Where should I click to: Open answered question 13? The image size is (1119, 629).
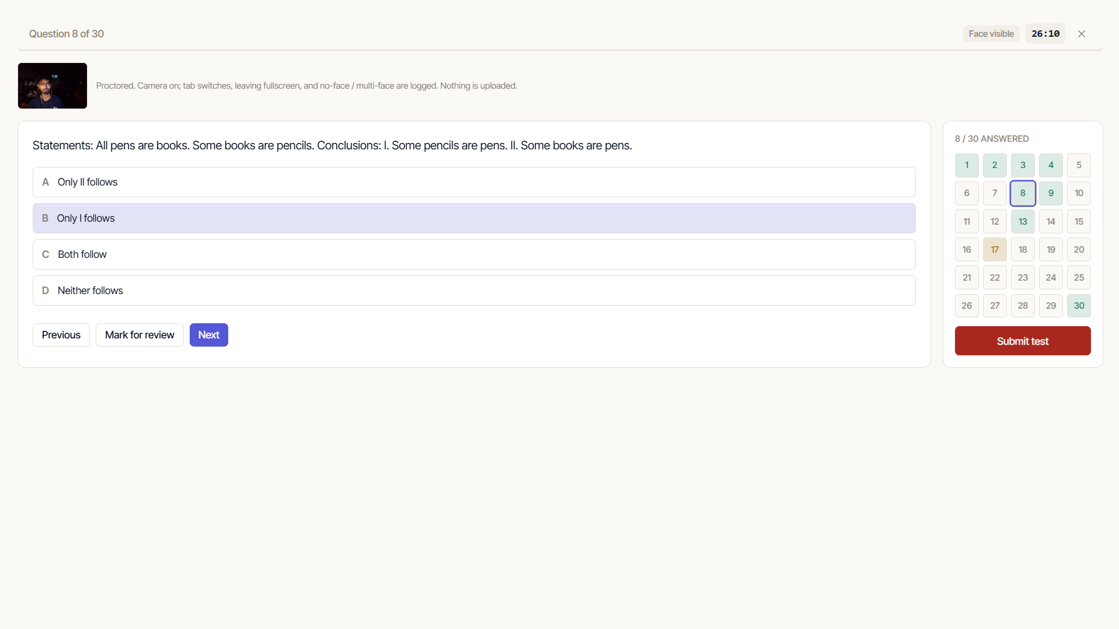pos(1023,222)
